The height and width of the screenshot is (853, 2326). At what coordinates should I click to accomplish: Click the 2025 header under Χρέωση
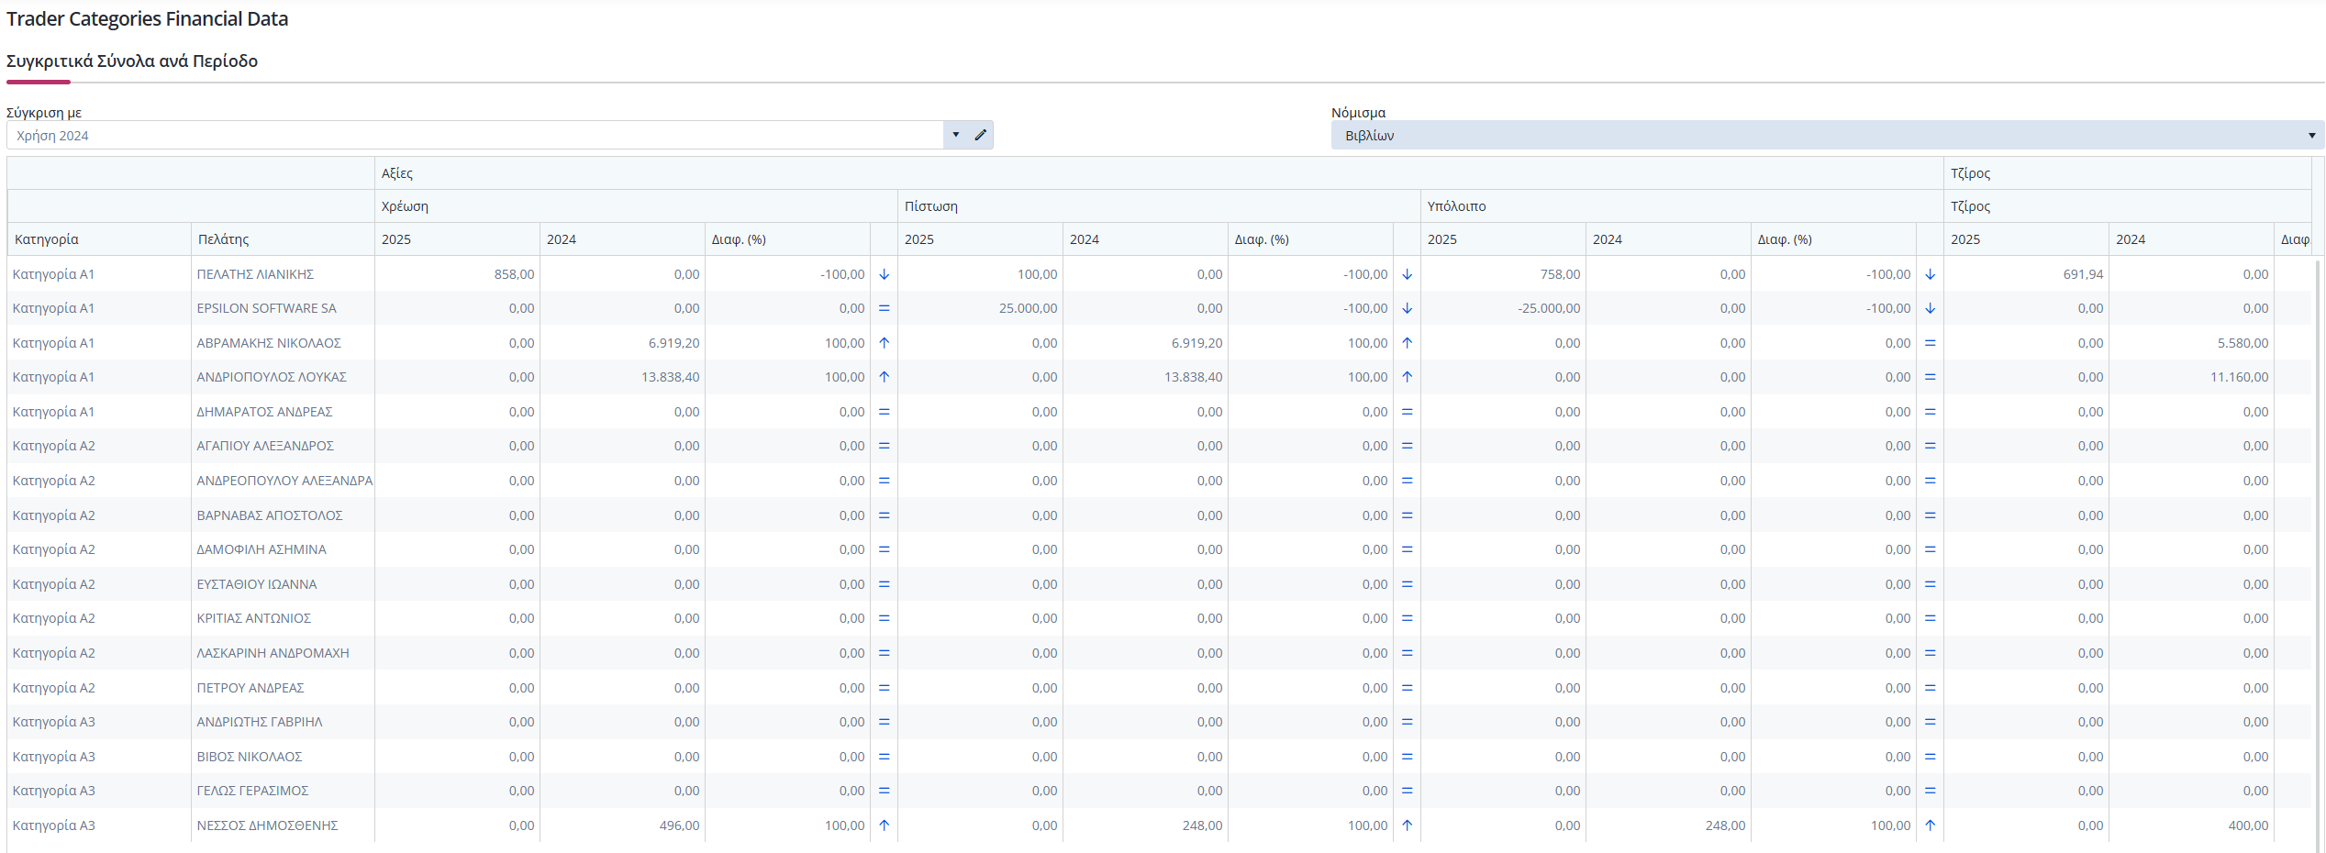click(457, 239)
